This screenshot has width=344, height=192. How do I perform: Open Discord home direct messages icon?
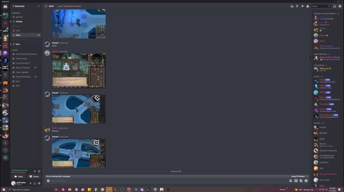[x=5, y=7]
